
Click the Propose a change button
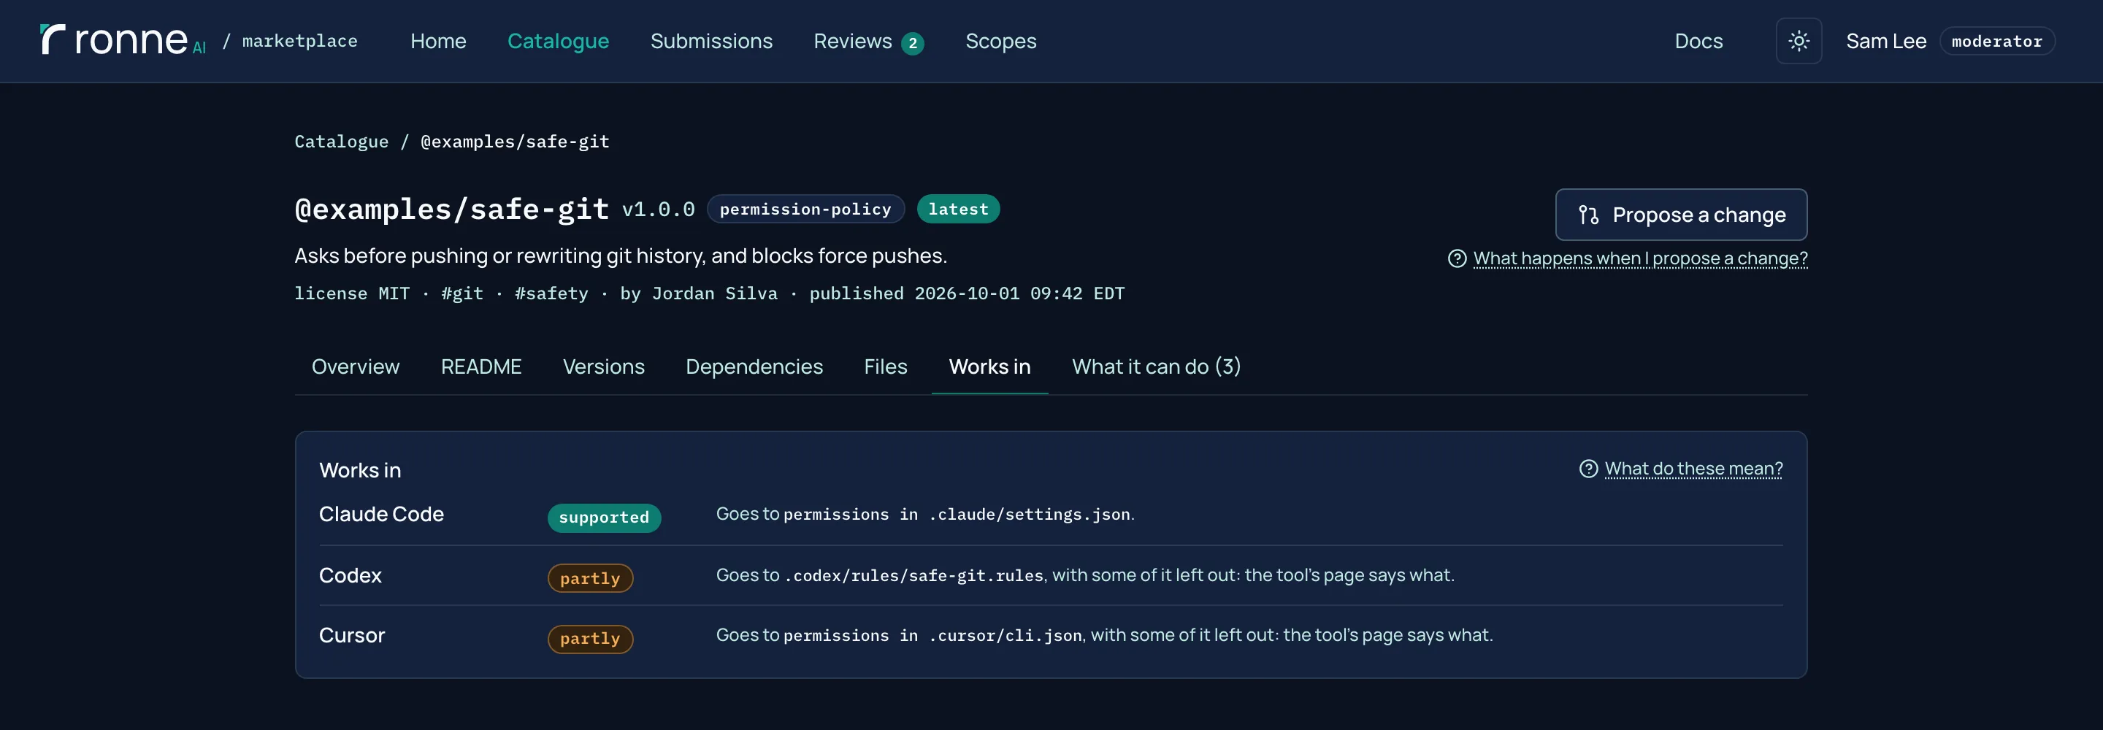tap(1681, 215)
